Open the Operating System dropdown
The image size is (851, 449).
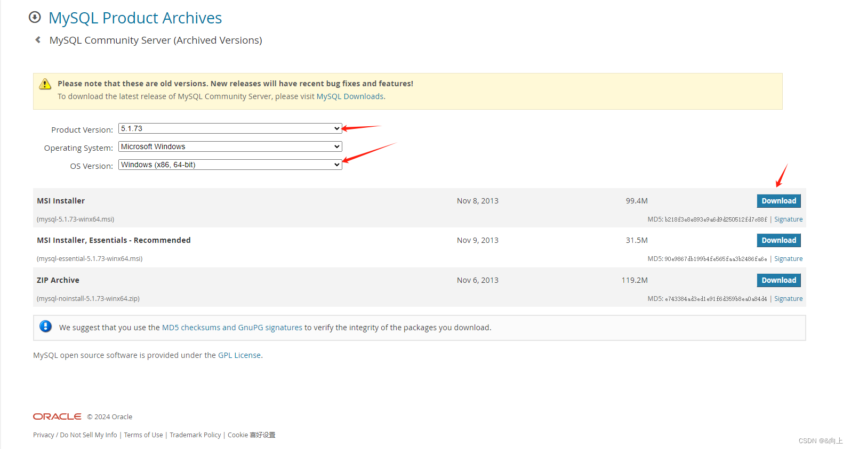[230, 146]
